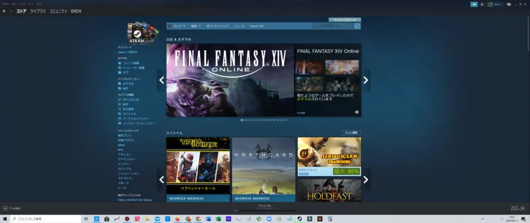Open ニュース in store bar
Viewport: 530px width, 223px height.
coord(239,26)
